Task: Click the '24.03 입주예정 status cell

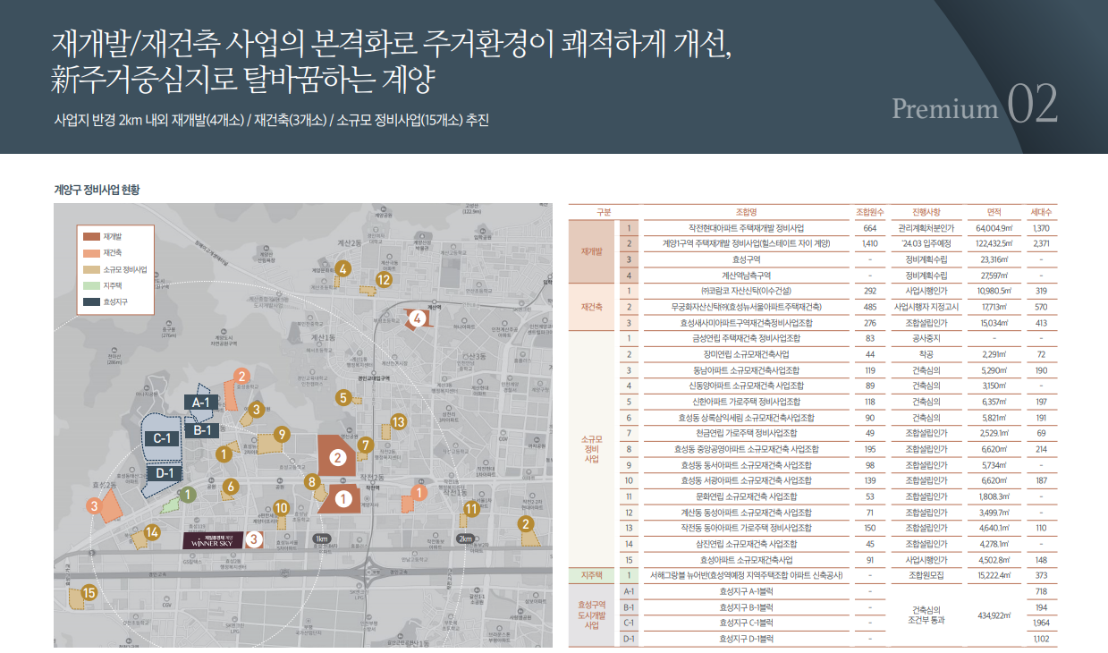Action: 926,243
